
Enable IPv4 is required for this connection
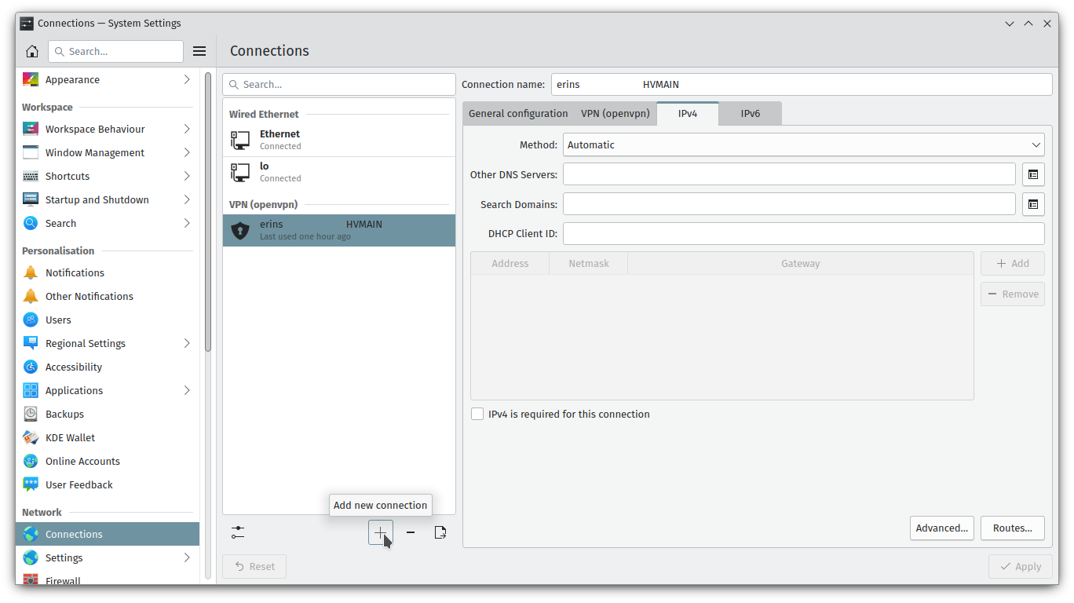(x=477, y=414)
